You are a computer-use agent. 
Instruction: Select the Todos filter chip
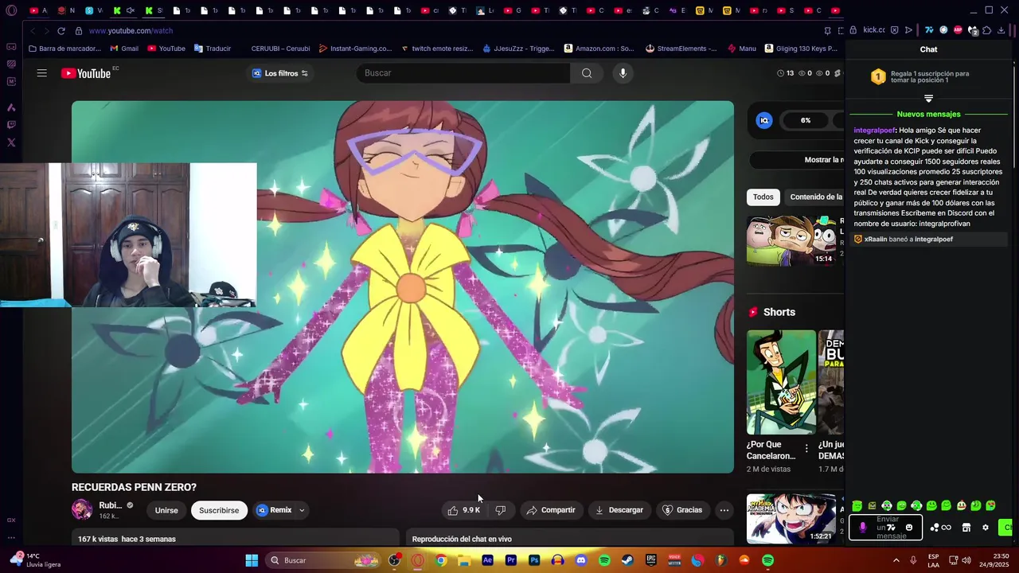coord(763,197)
